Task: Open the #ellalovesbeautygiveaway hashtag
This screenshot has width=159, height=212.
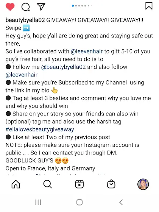Action: (40, 129)
